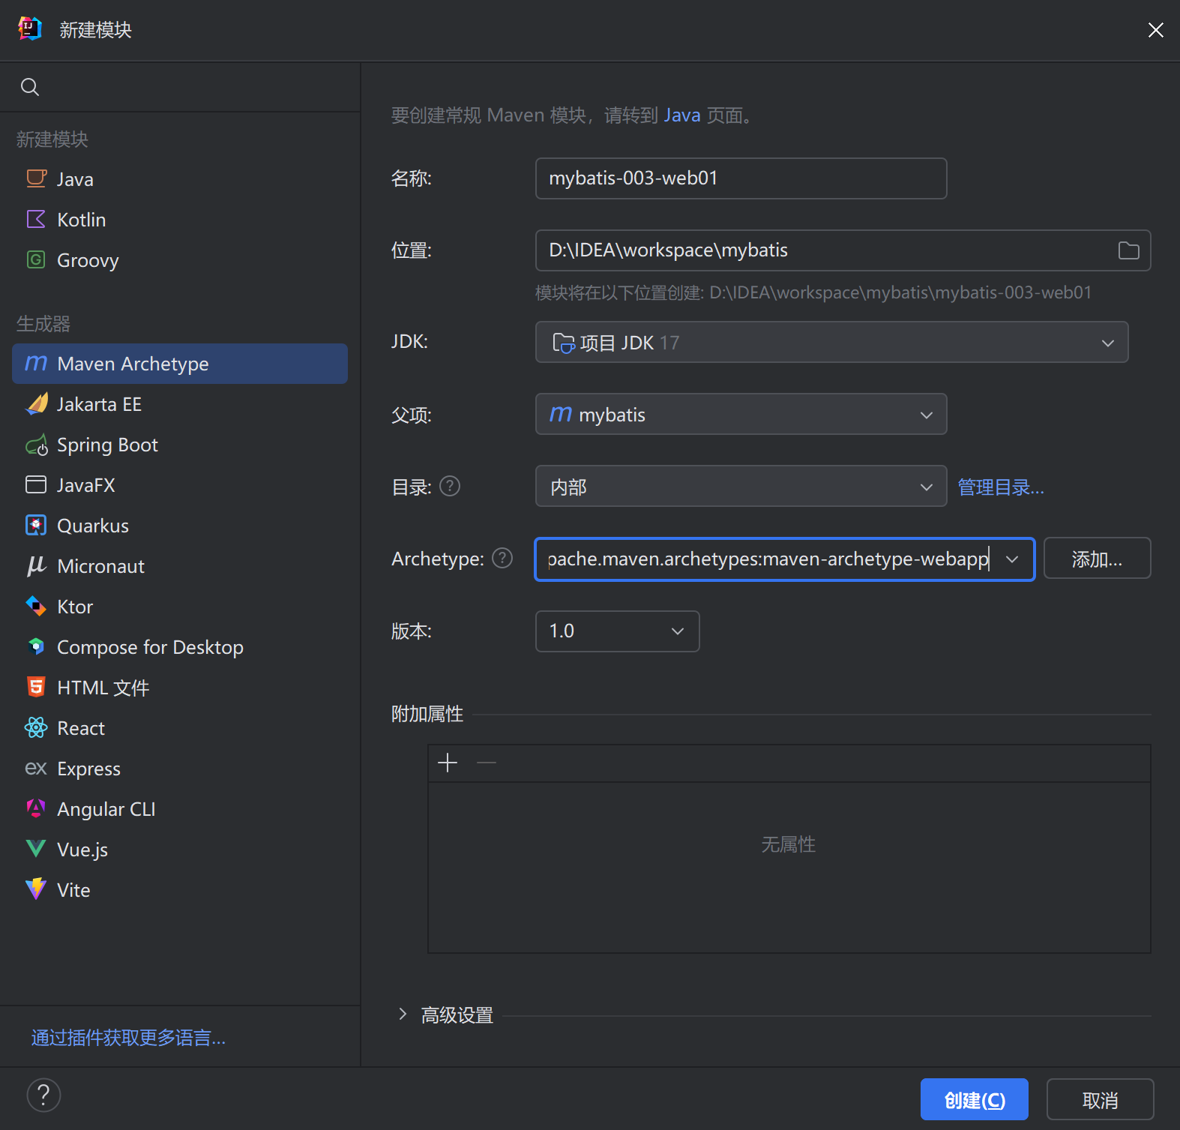The image size is (1180, 1130).
Task: Open the 管理目录... link
Action: point(1001,487)
